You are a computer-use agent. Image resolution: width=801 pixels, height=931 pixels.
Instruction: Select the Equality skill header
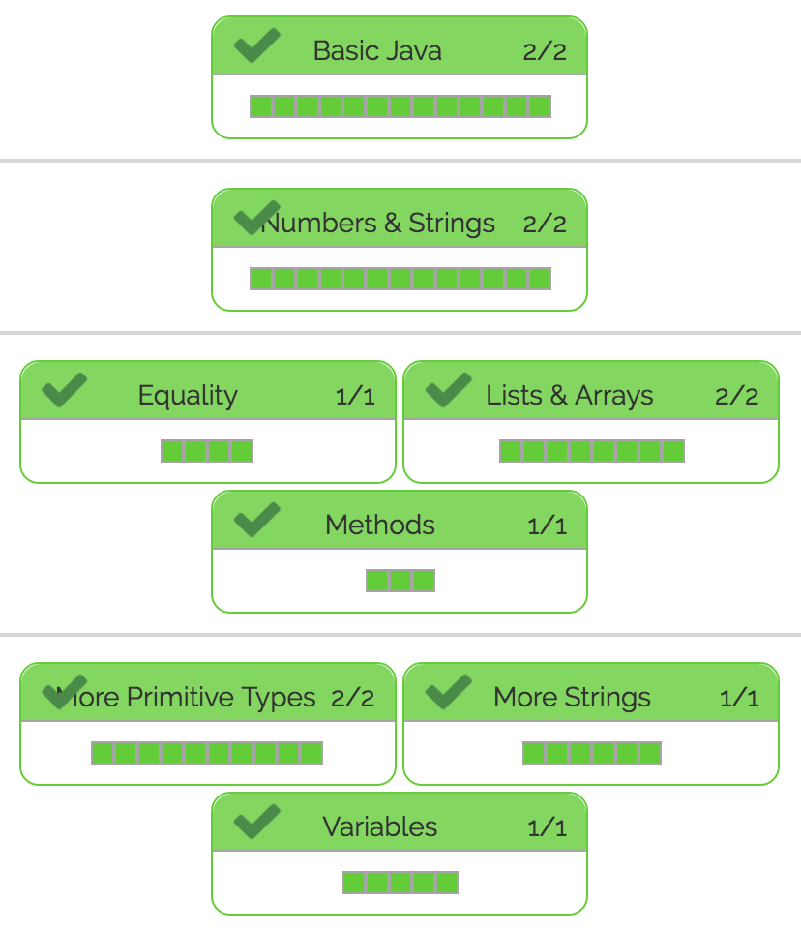(188, 395)
